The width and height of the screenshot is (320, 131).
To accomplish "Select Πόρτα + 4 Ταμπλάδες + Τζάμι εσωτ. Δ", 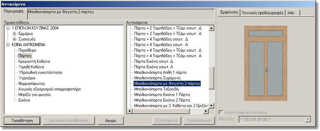I will click(168, 50).
